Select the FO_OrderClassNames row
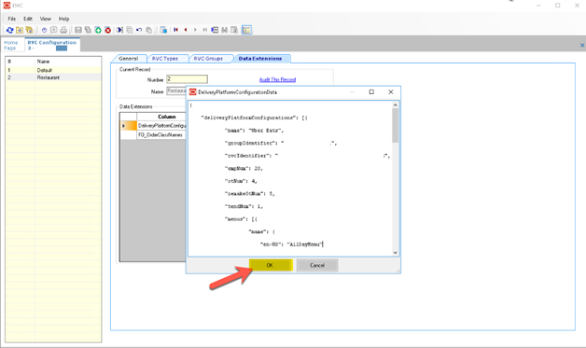The height and width of the screenshot is (348, 586). pyautogui.click(x=161, y=135)
